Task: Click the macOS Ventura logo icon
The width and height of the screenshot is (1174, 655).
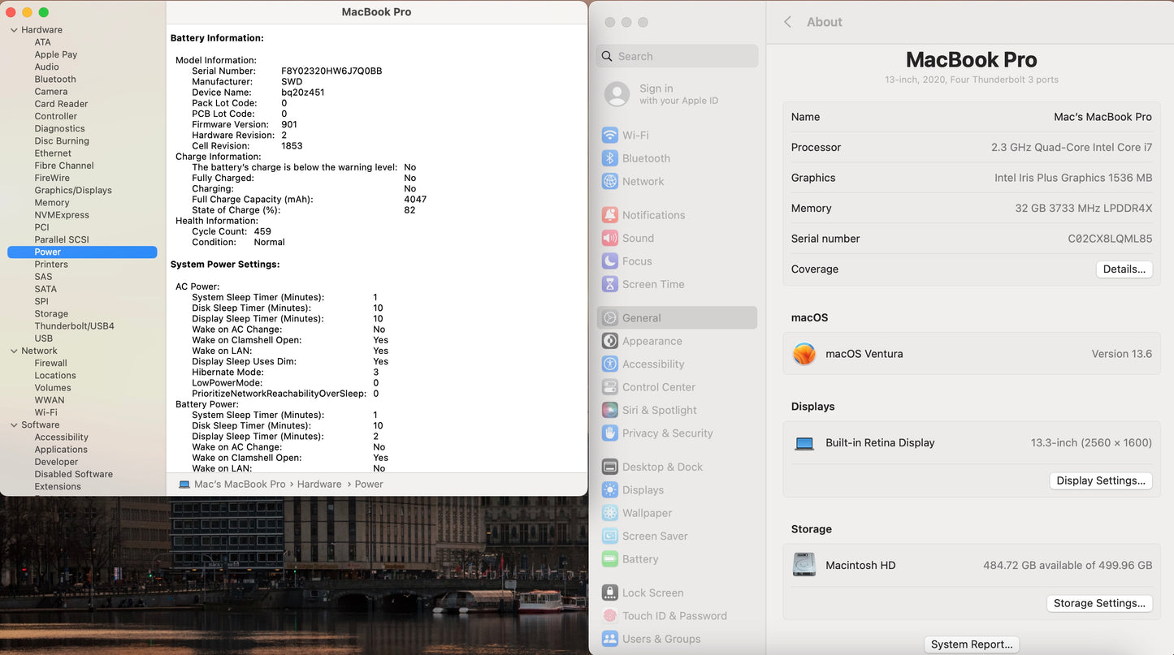Action: (x=804, y=354)
